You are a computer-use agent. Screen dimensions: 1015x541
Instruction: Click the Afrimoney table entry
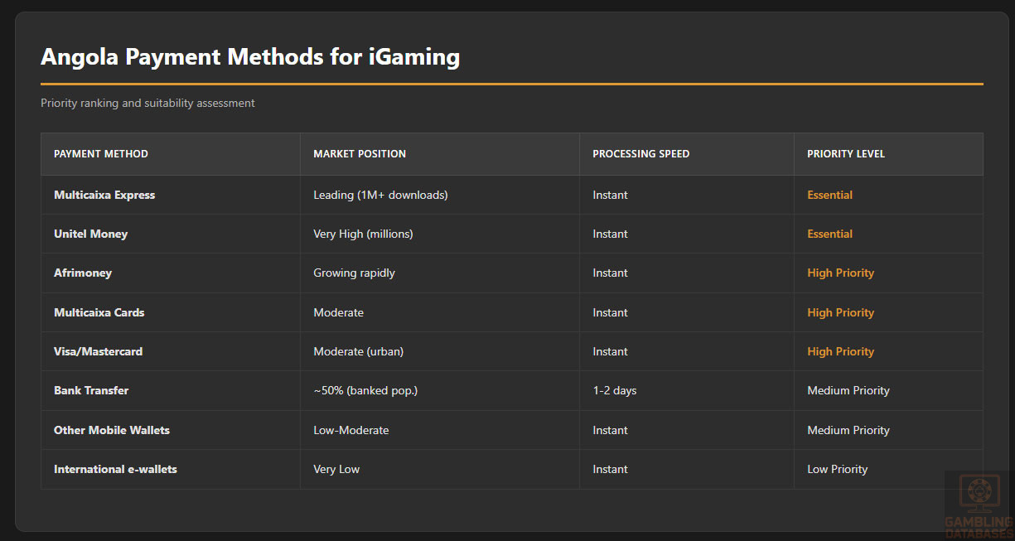(83, 273)
